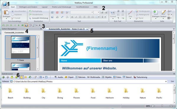Close the Seiten-Navigation panel
This screenshot has width=177, height=109.
pyautogui.click(x=41, y=29)
